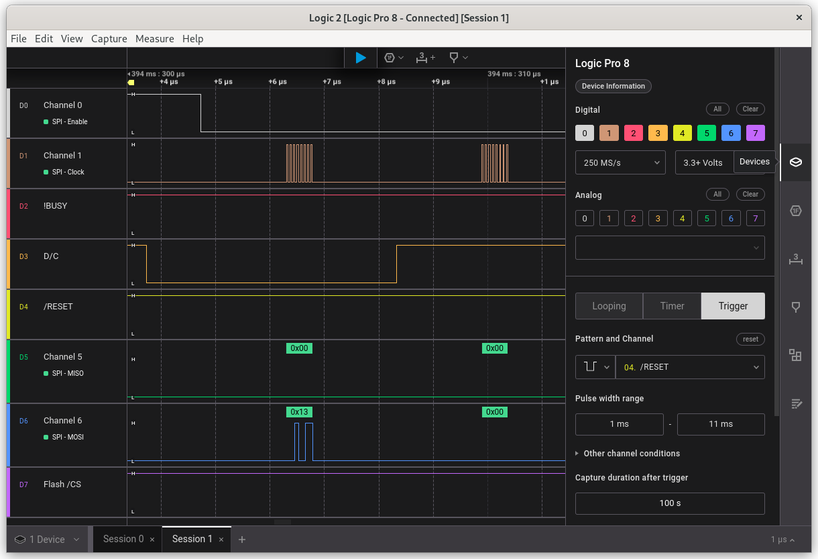818x559 pixels.
Task: Open the 250 MS/s sample rate dropdown
Action: (x=620, y=162)
